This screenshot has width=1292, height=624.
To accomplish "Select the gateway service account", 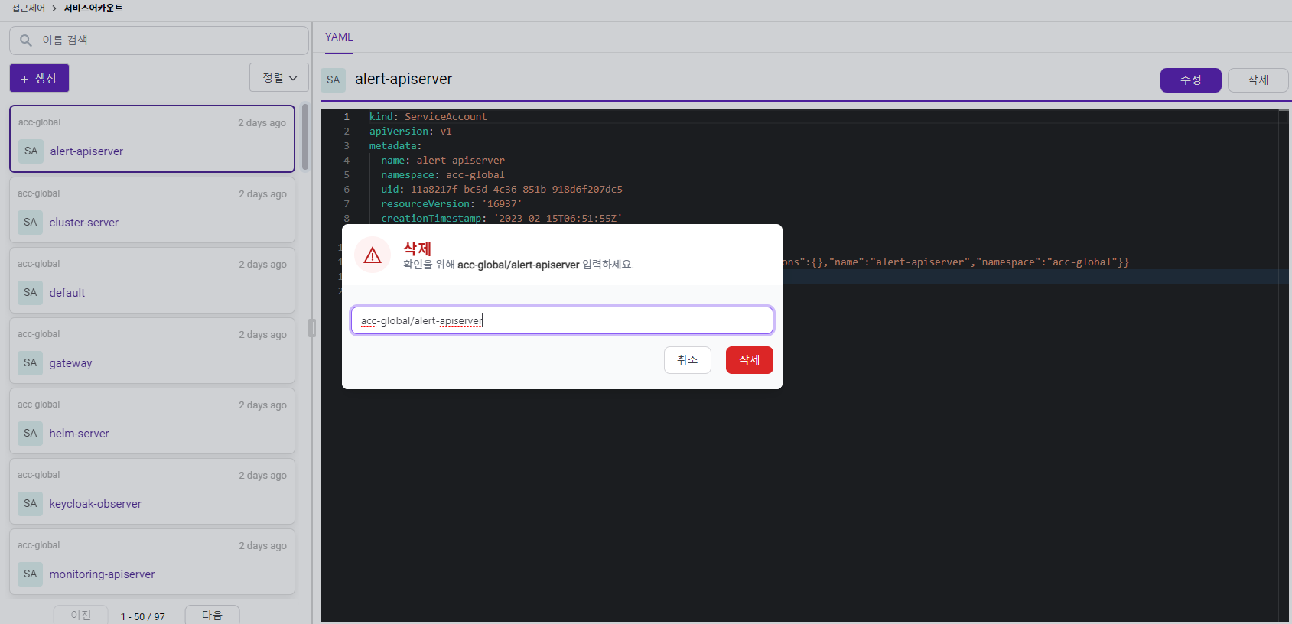I will pyautogui.click(x=152, y=350).
